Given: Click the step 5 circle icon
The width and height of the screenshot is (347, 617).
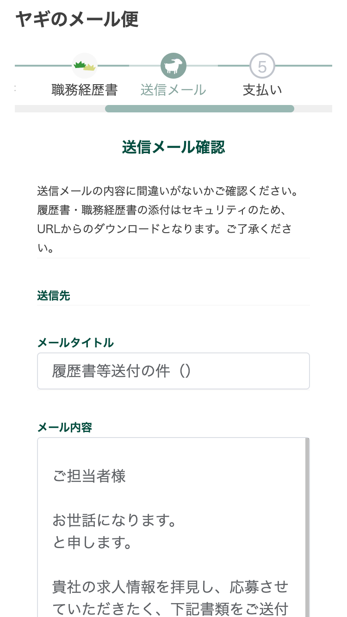Looking at the screenshot, I should coord(262,66).
